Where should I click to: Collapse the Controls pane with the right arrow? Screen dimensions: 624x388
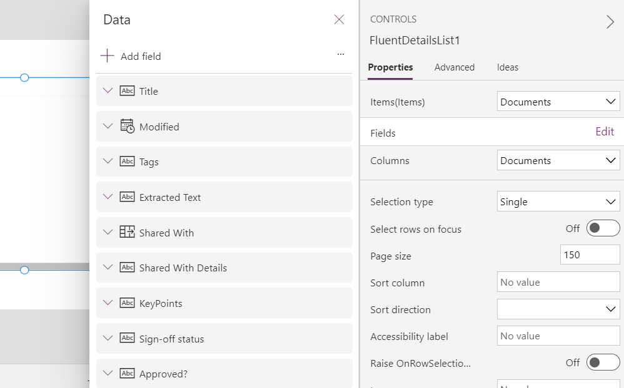[610, 22]
